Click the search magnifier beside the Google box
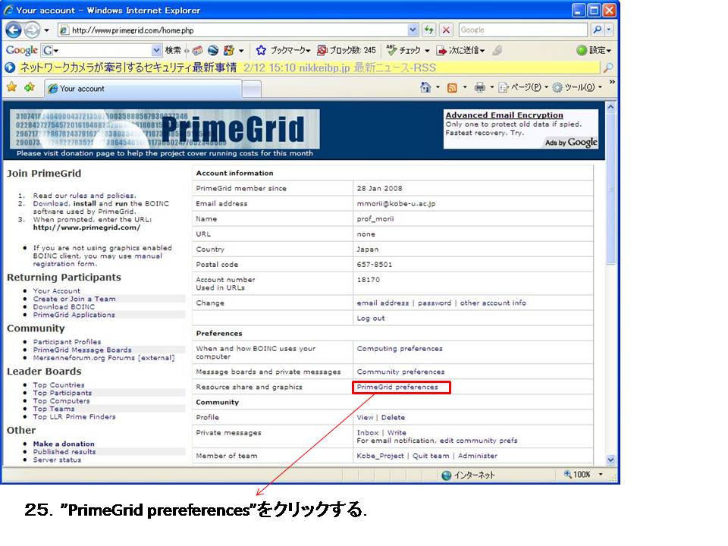Image resolution: width=728 pixels, height=546 pixels. click(x=598, y=30)
